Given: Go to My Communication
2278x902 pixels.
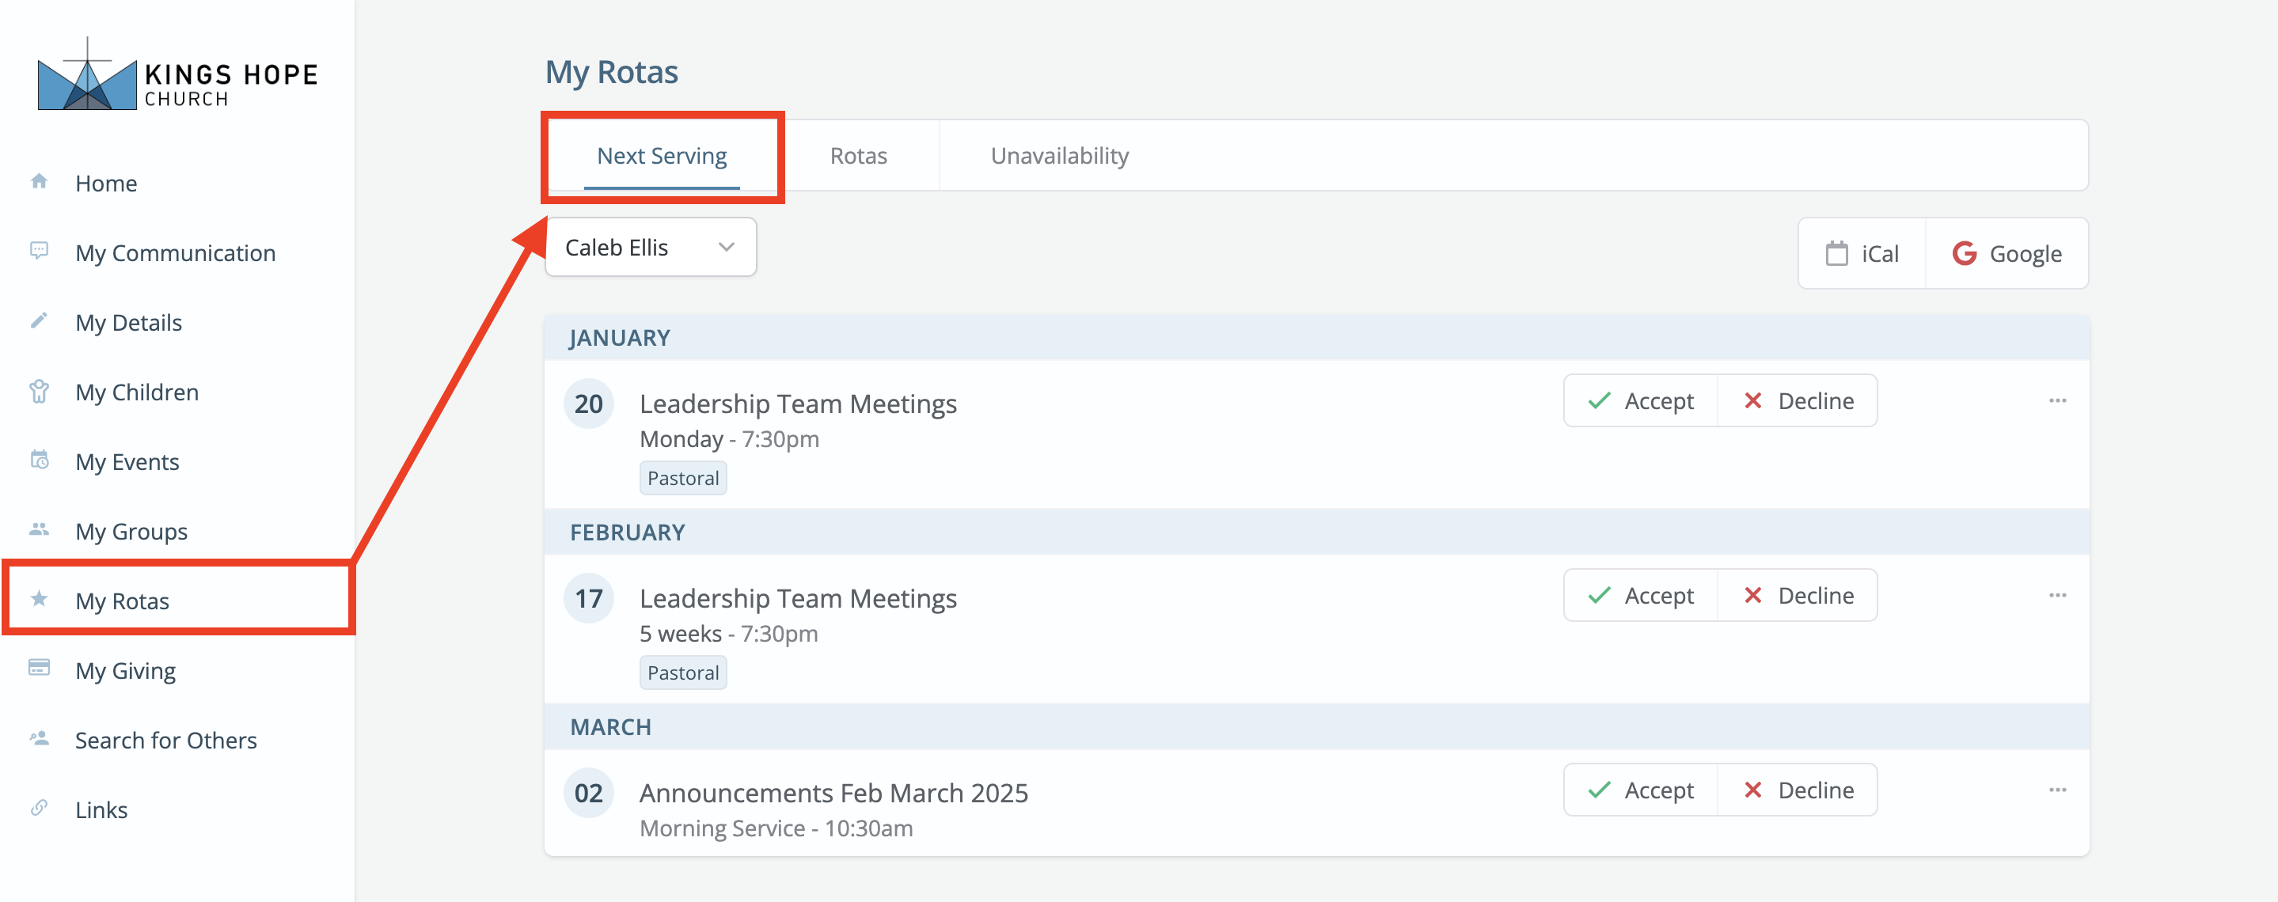Looking at the screenshot, I should coord(175,253).
